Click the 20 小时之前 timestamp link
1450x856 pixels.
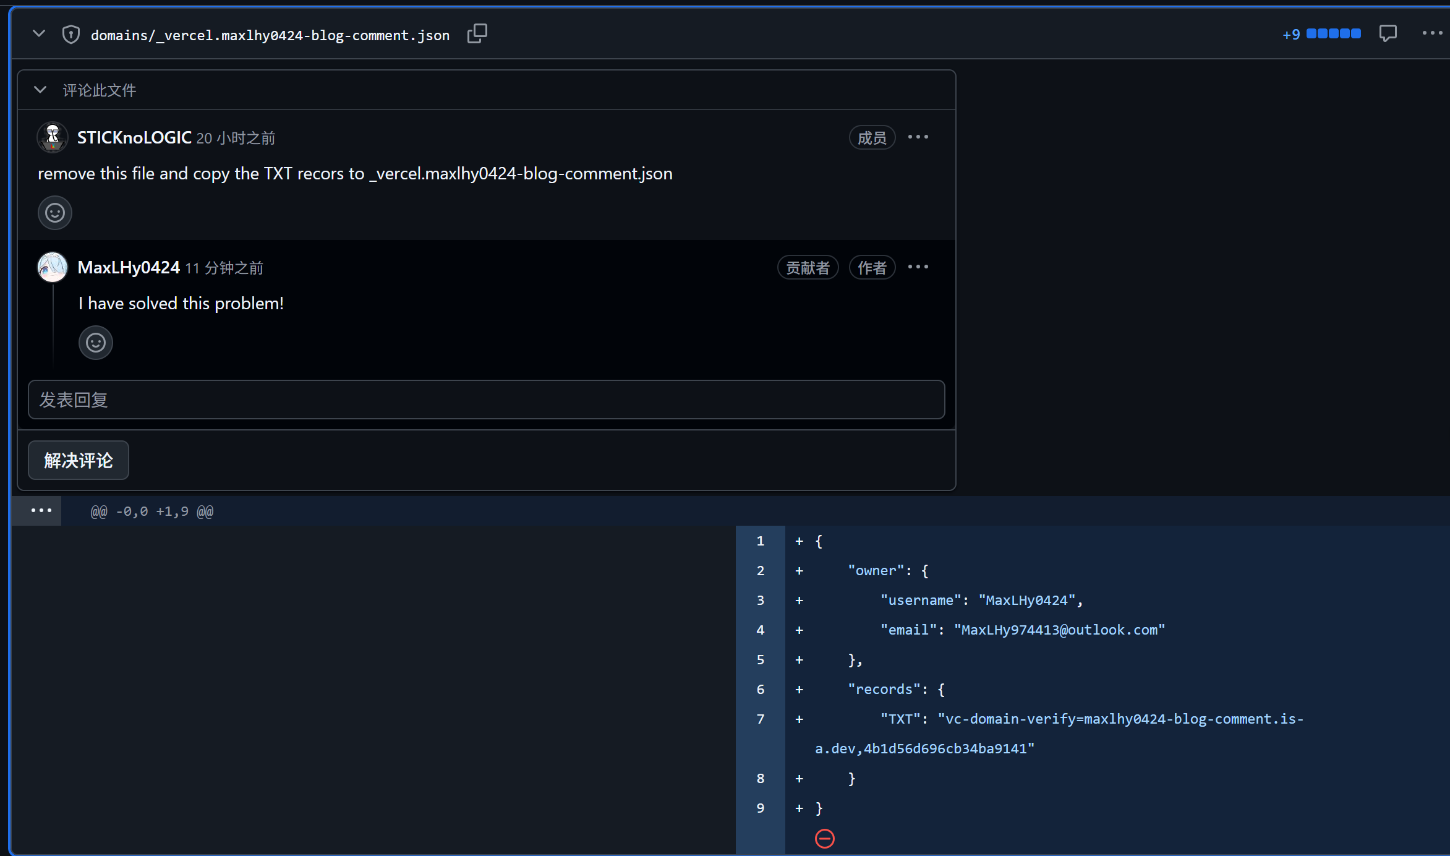click(x=236, y=138)
